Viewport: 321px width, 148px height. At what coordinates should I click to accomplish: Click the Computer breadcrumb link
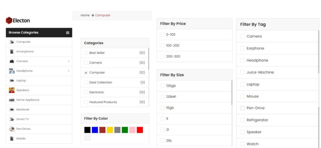103,15
